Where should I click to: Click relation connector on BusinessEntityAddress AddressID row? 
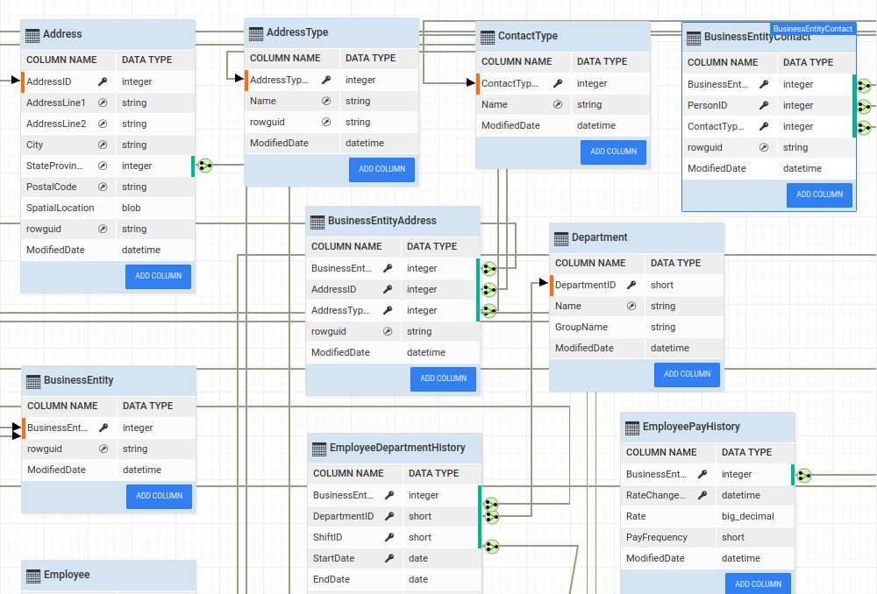pyautogui.click(x=489, y=289)
